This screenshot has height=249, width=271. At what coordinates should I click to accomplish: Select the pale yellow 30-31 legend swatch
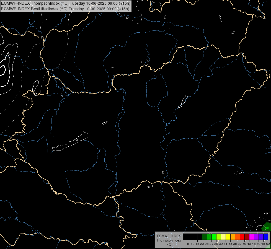pyautogui.click(x=223, y=237)
